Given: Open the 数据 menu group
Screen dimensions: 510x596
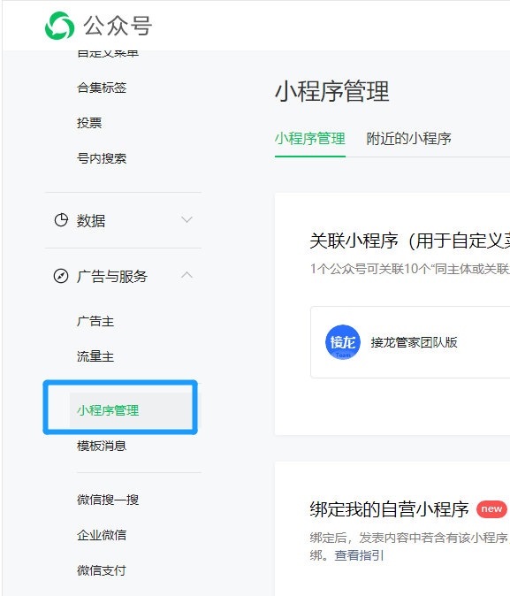Looking at the screenshot, I should point(123,220).
